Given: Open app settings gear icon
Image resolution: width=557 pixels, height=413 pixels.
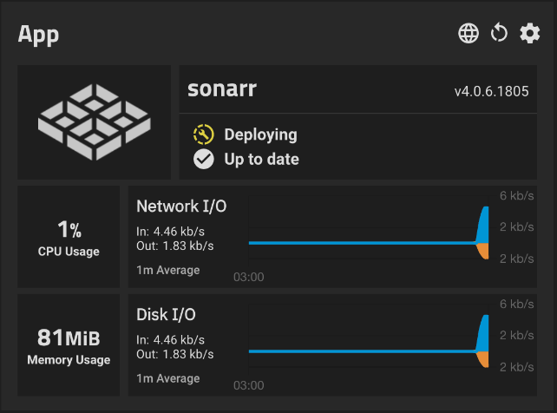Looking at the screenshot, I should pyautogui.click(x=529, y=34).
